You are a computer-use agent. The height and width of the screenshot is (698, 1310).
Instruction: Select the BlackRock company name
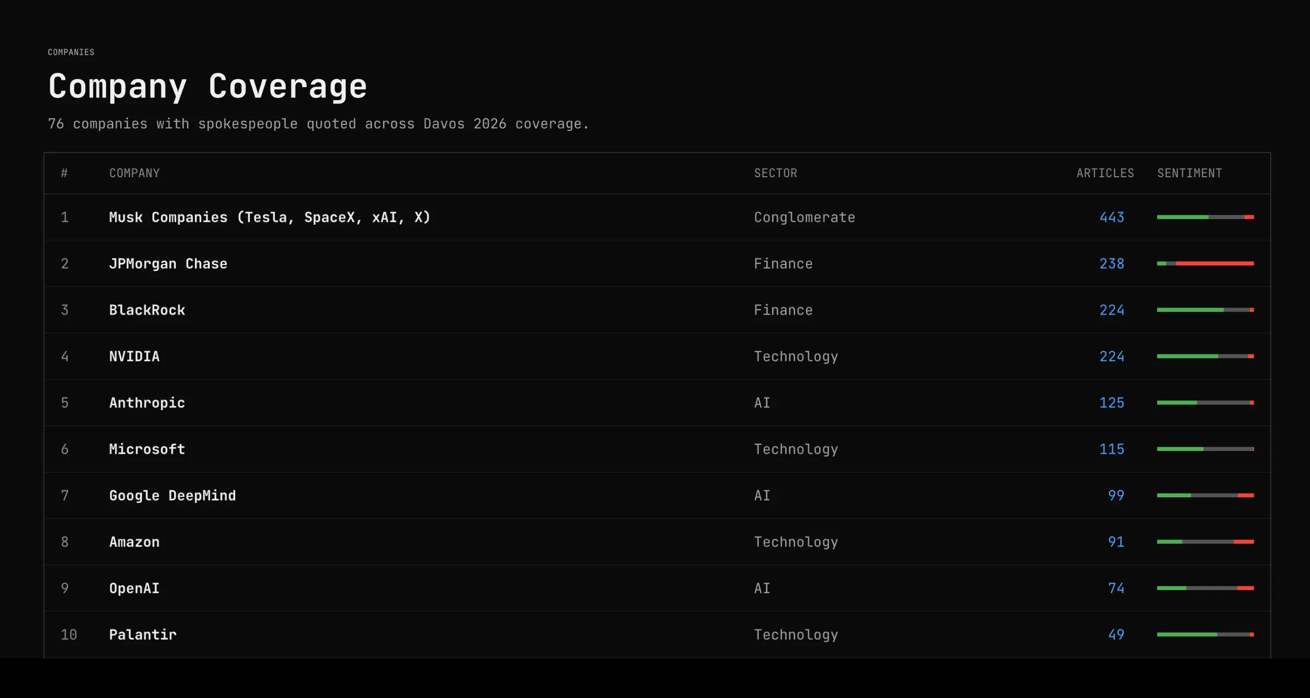point(147,310)
